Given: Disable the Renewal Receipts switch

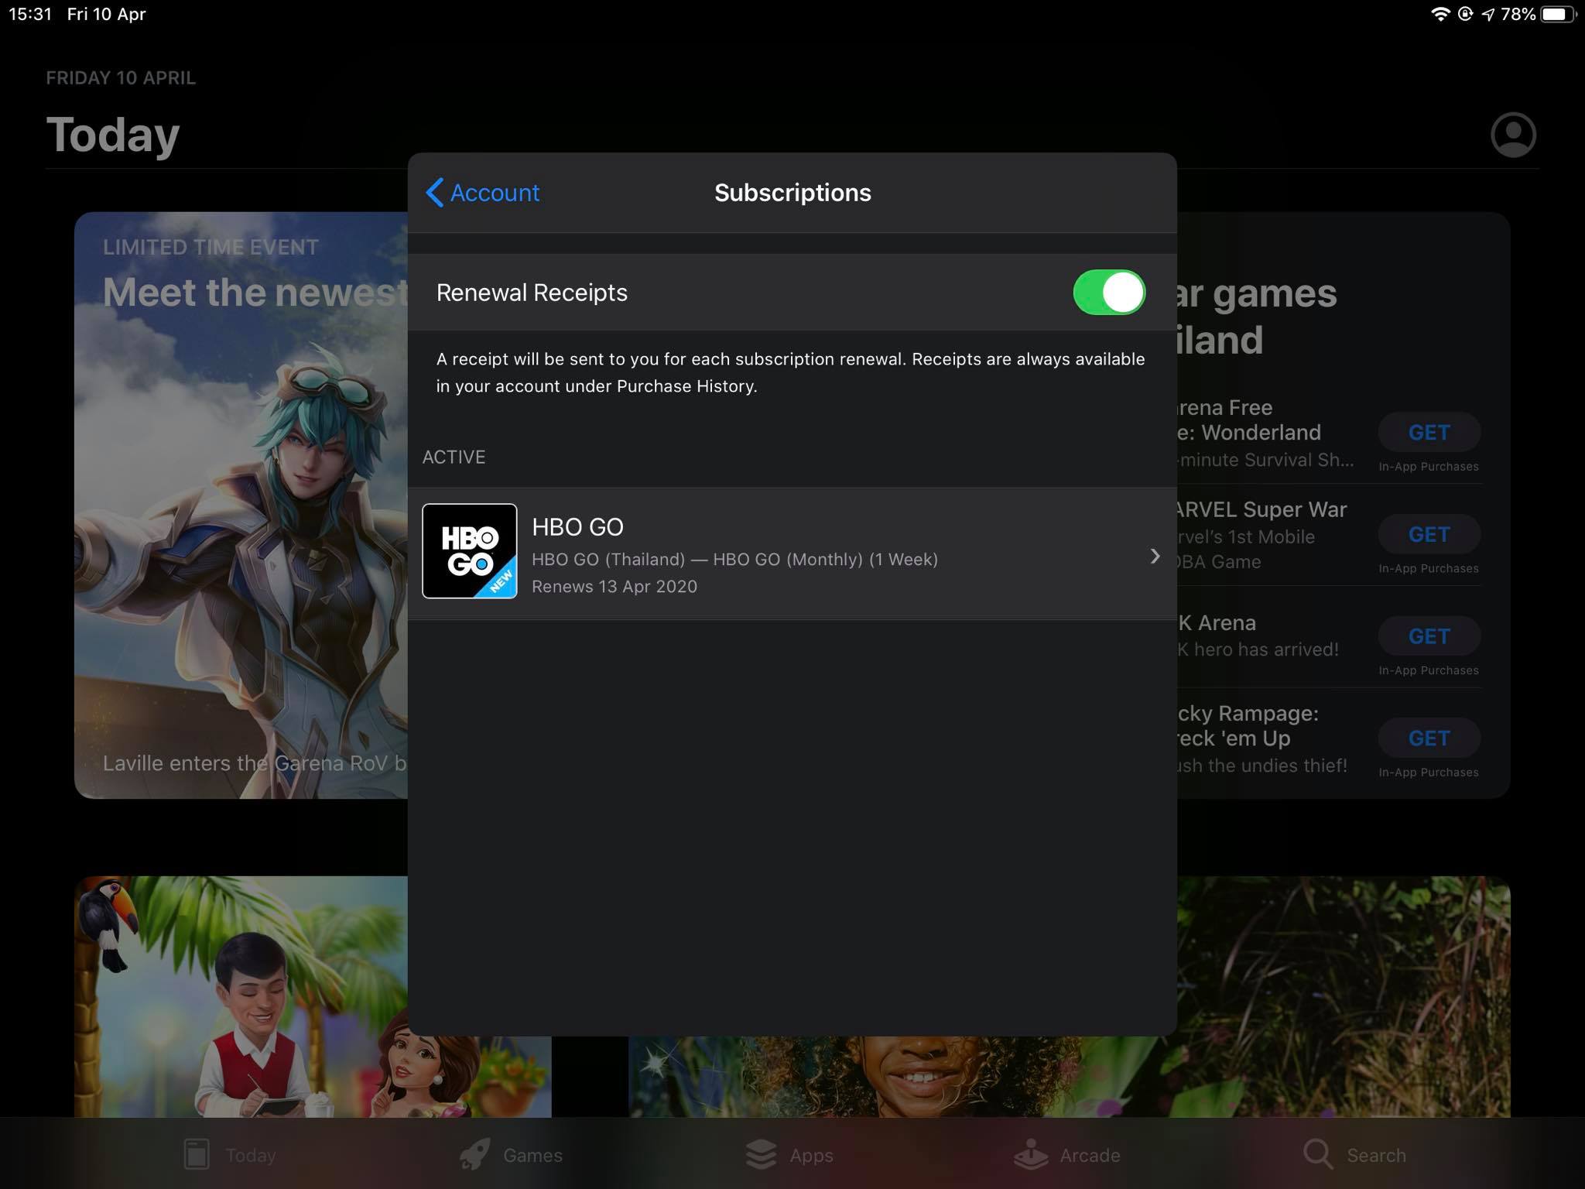Looking at the screenshot, I should click(1108, 293).
